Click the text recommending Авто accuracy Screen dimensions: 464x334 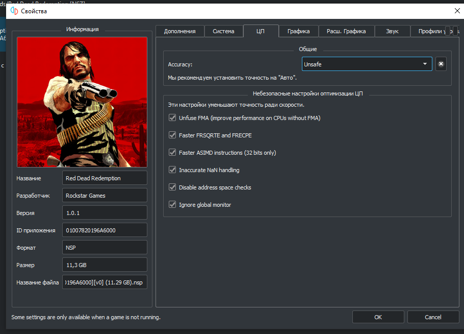233,78
